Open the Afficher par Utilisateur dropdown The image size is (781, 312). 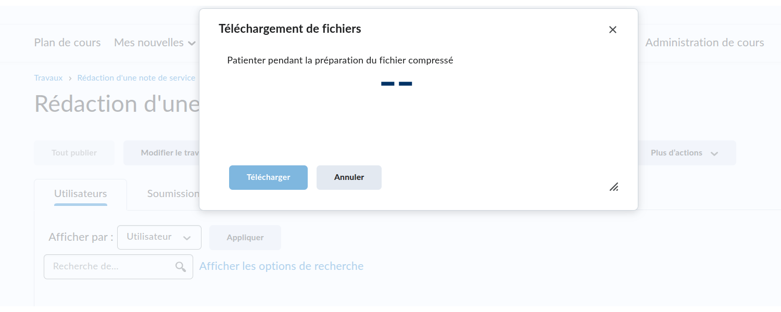click(159, 237)
